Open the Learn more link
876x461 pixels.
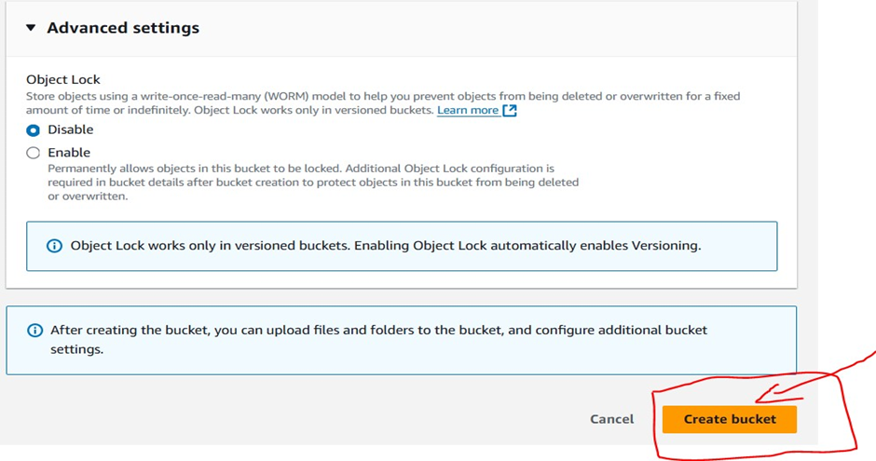click(x=468, y=110)
